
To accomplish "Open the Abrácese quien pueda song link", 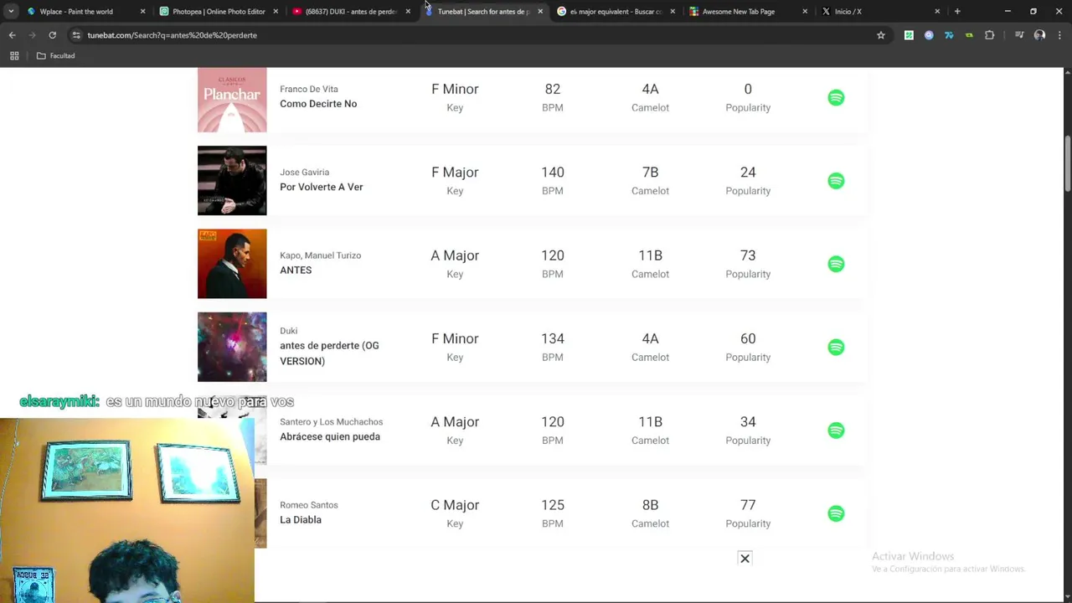I will [x=330, y=436].
